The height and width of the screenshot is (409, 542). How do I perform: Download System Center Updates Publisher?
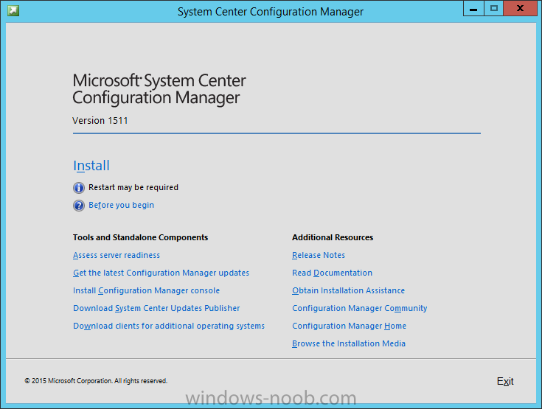tap(156, 308)
